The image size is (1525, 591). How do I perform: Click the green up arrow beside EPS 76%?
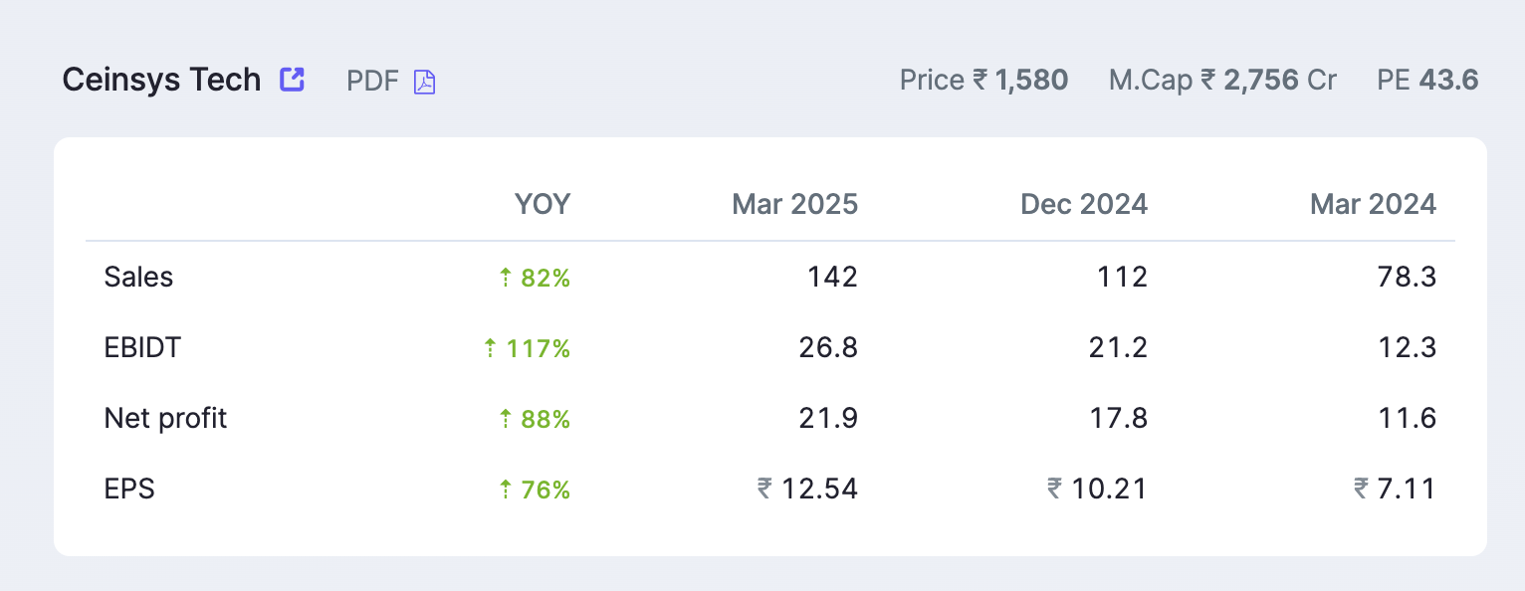point(505,490)
